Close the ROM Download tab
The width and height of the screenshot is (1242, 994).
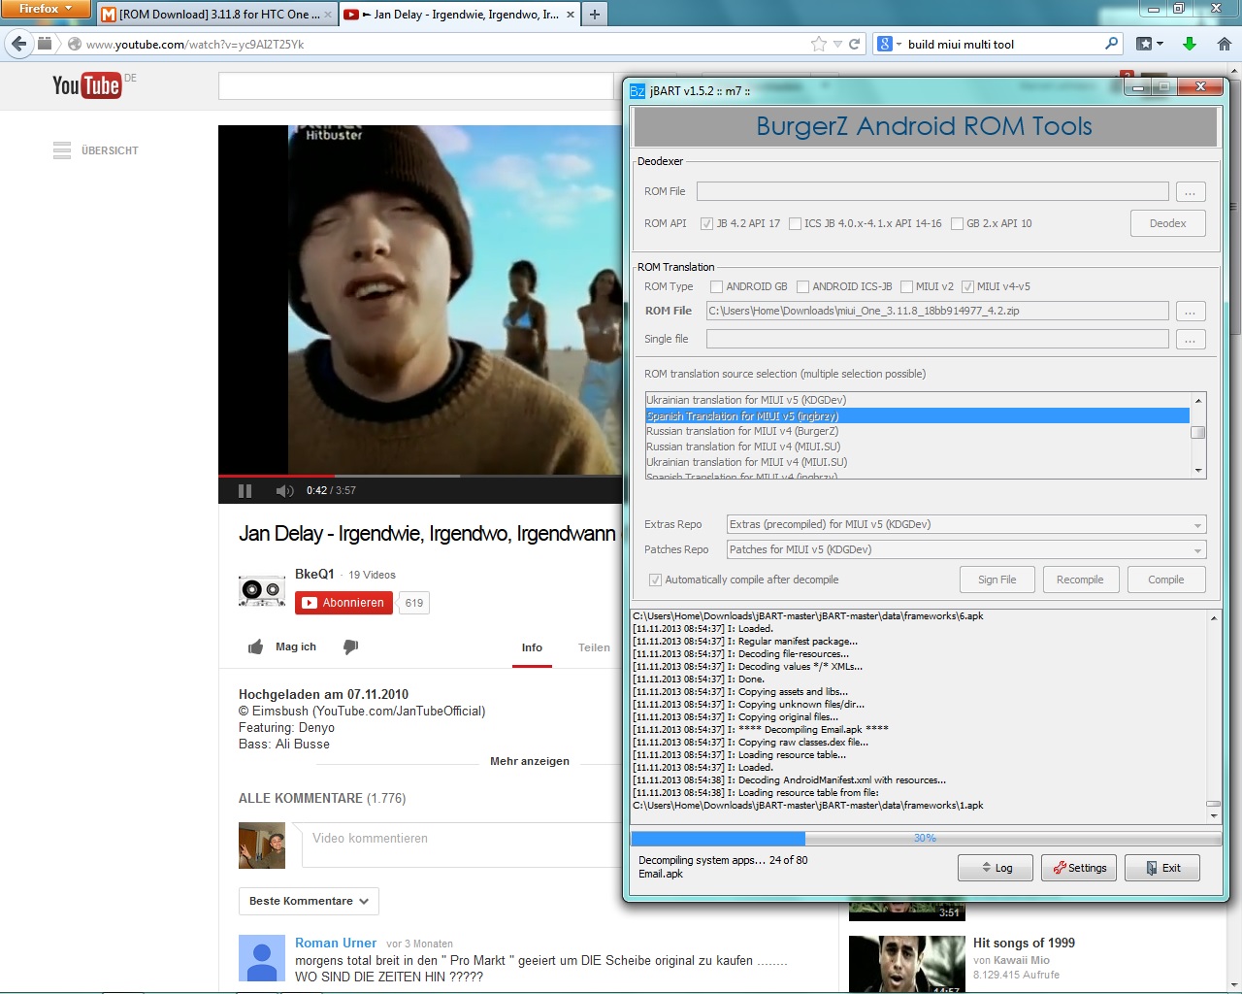pyautogui.click(x=328, y=15)
